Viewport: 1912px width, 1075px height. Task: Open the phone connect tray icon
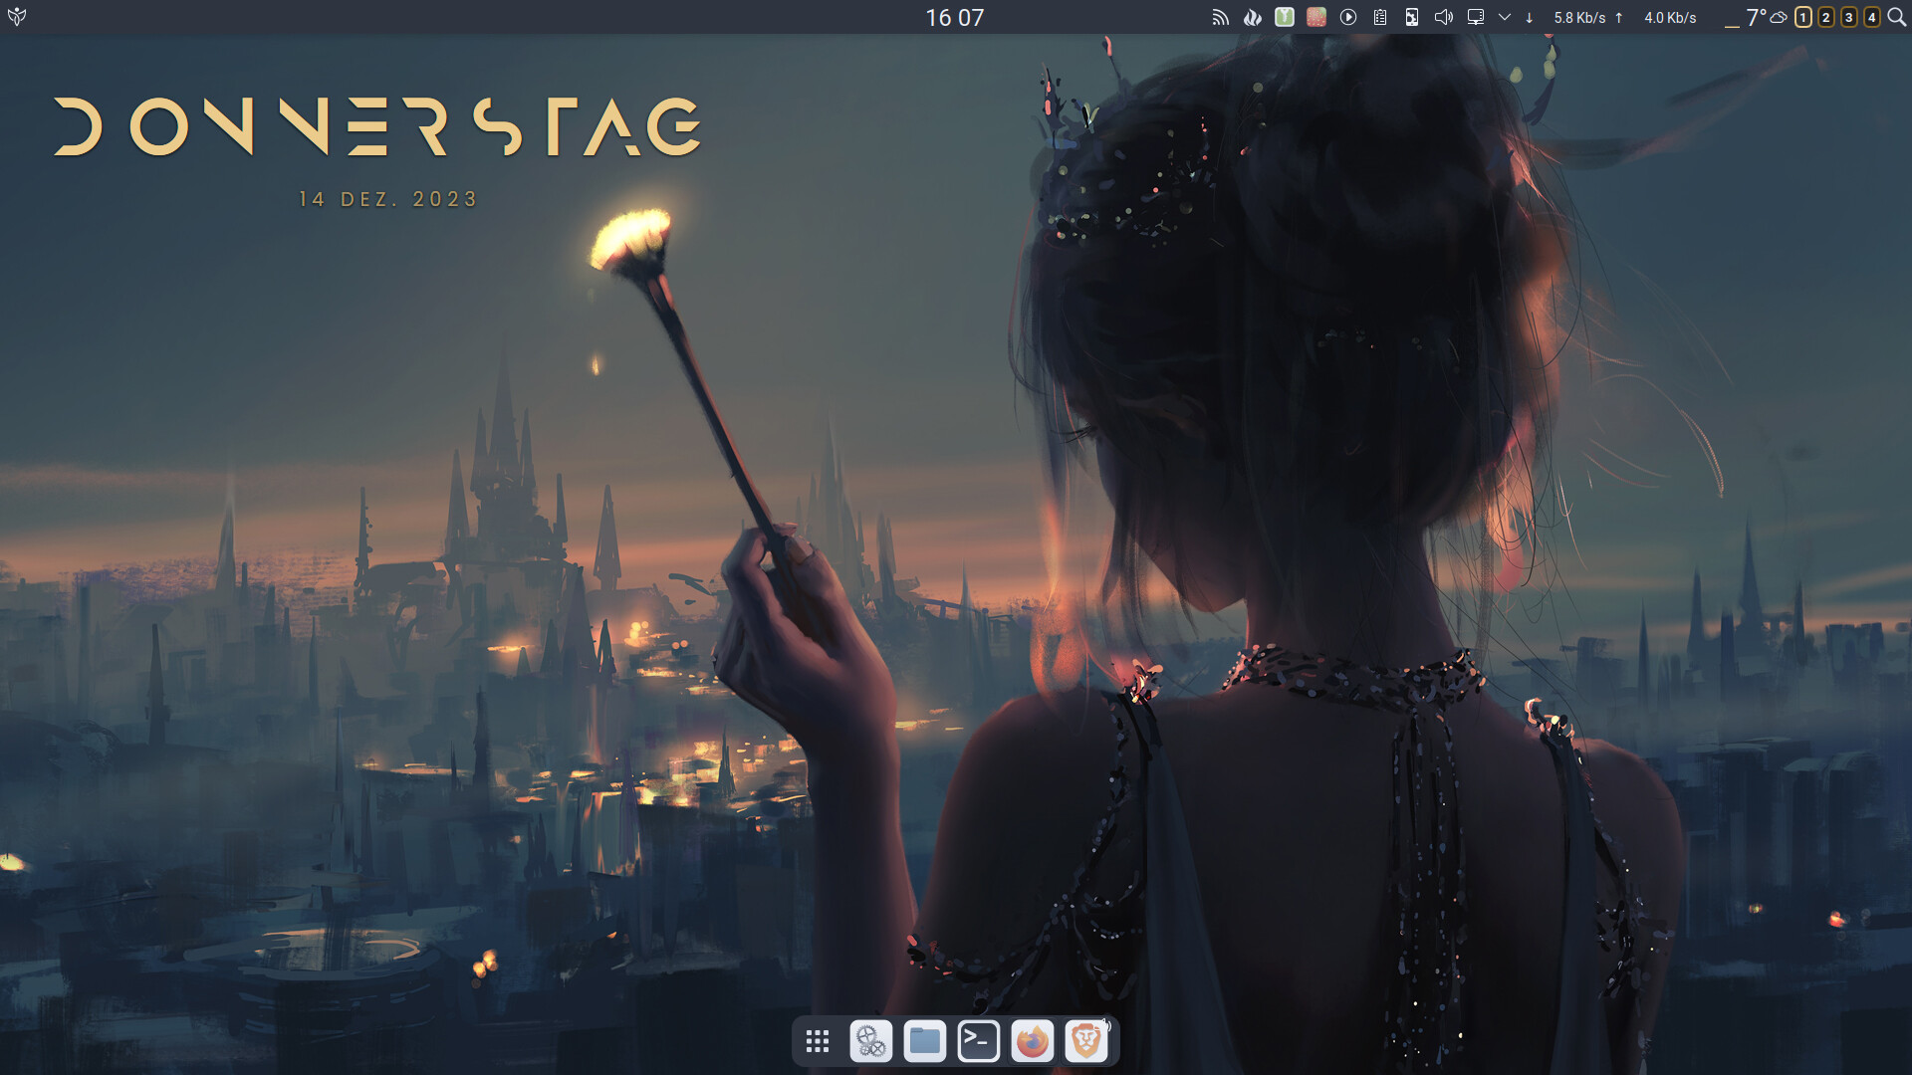click(x=1412, y=17)
